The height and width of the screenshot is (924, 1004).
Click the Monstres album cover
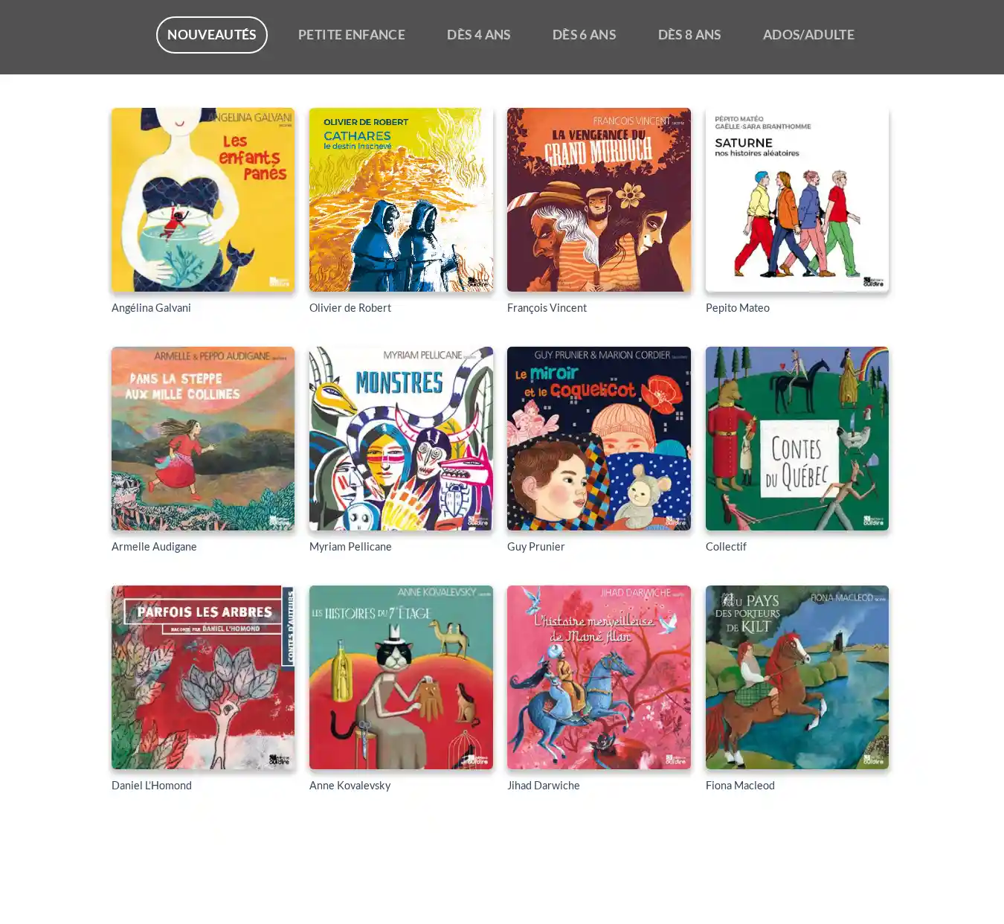coord(401,438)
